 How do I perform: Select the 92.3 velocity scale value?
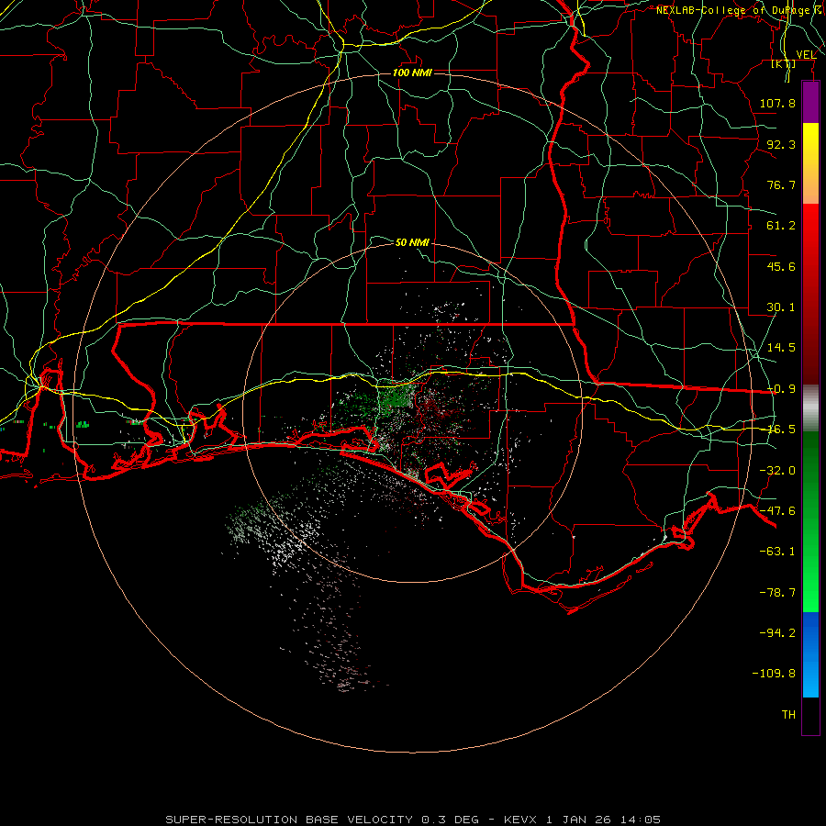tap(781, 144)
